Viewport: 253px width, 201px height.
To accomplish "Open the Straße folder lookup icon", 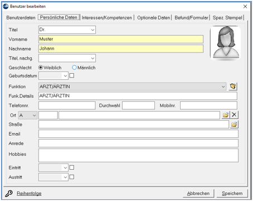I will pyautogui.click(x=234, y=125).
